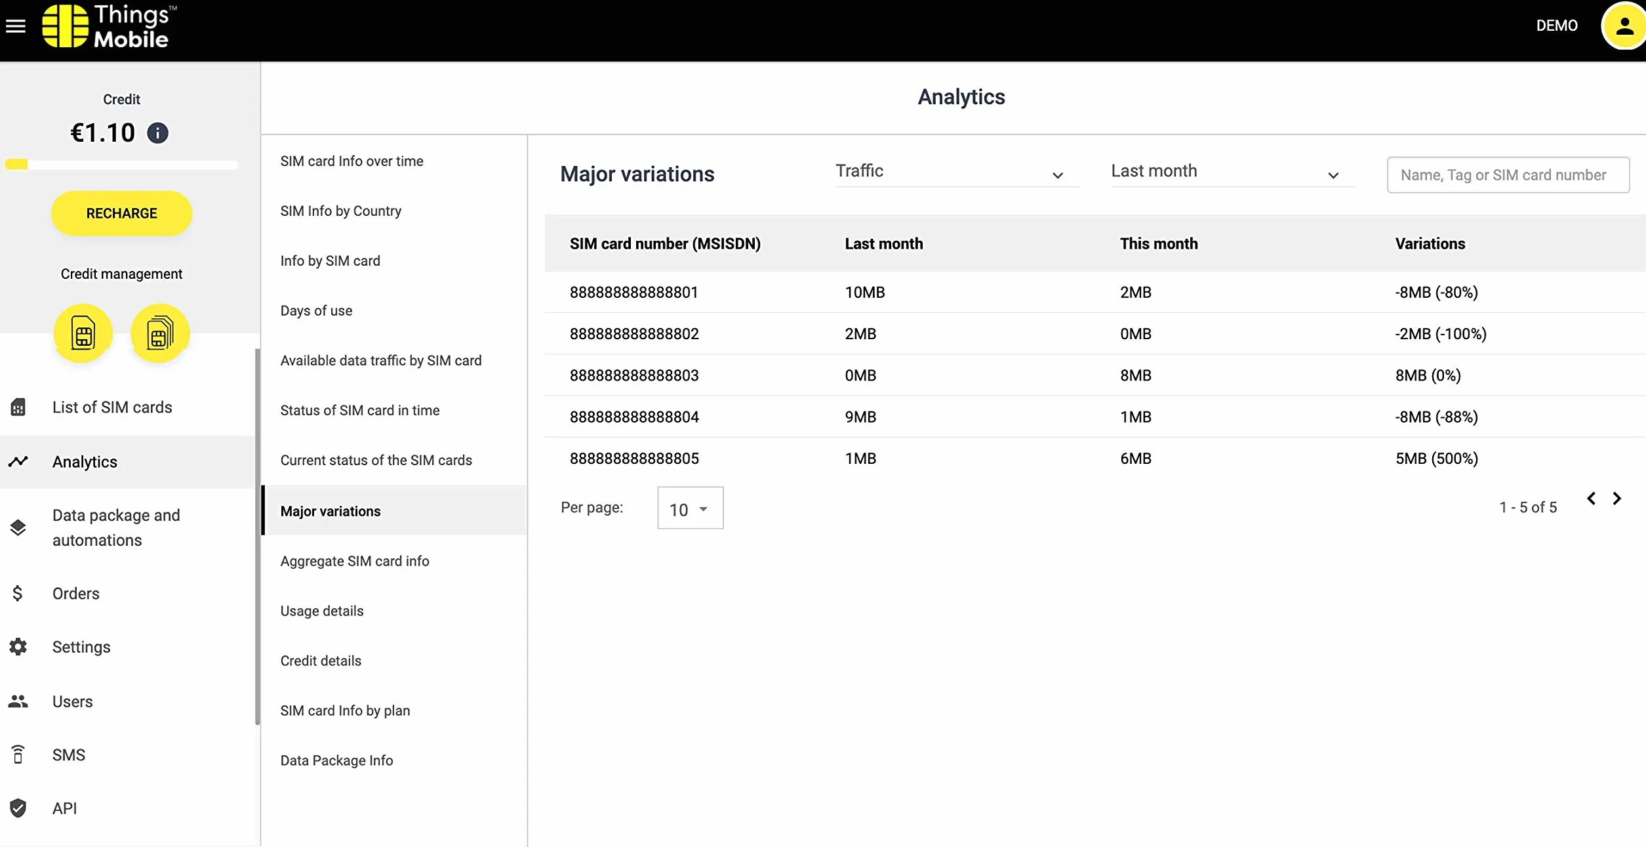Expand the Last month period dropdown

(1232, 172)
